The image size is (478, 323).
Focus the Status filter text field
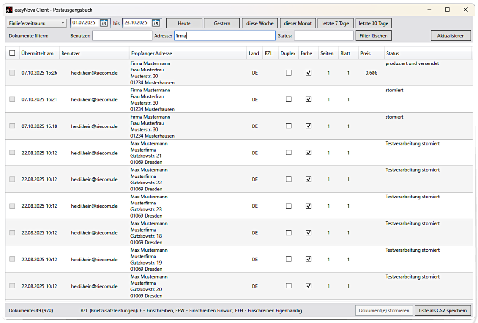point(323,35)
